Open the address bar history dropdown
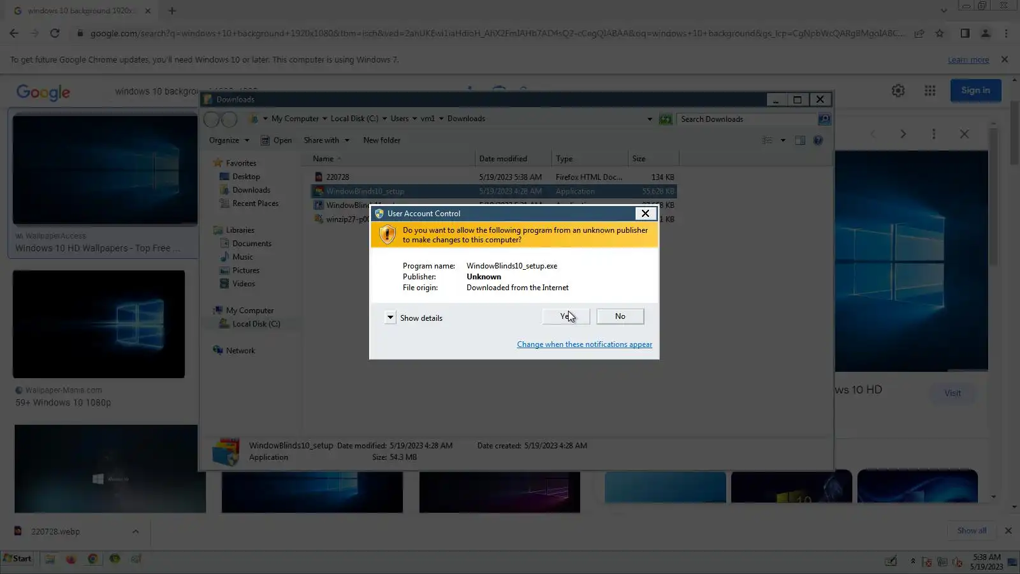The height and width of the screenshot is (574, 1020). click(650, 119)
